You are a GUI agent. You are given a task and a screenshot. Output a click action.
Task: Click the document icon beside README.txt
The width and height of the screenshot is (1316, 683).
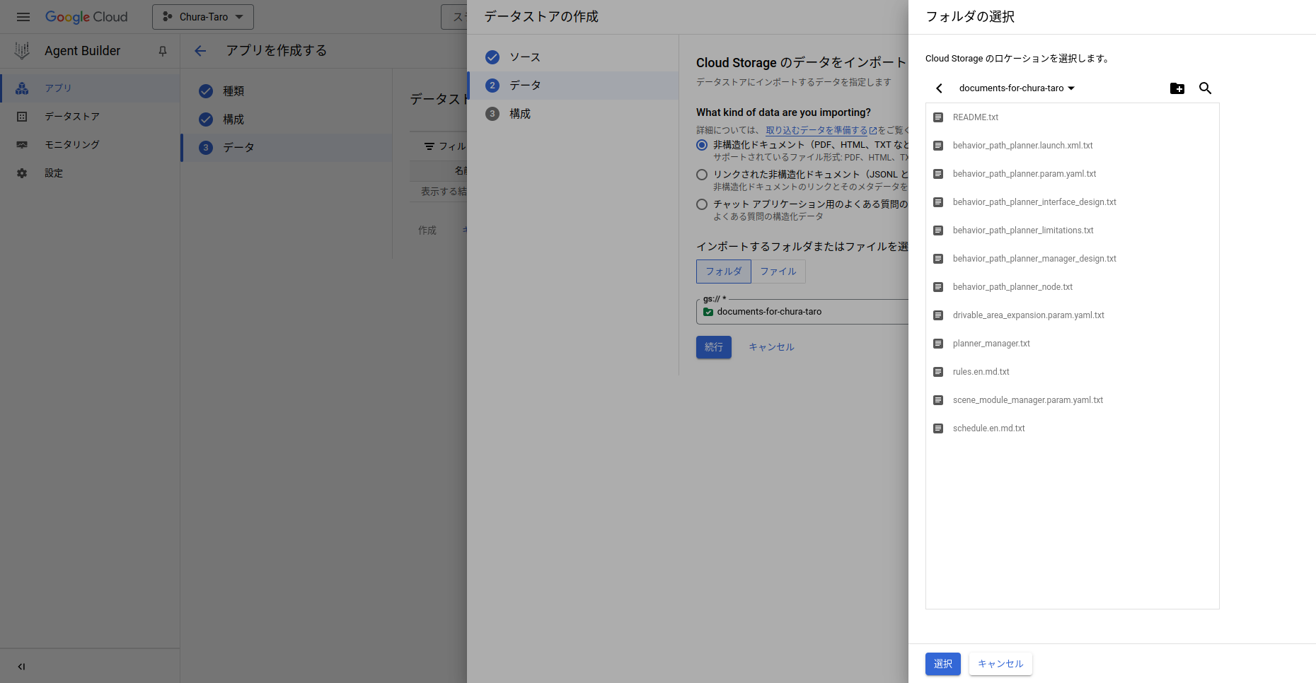(938, 117)
